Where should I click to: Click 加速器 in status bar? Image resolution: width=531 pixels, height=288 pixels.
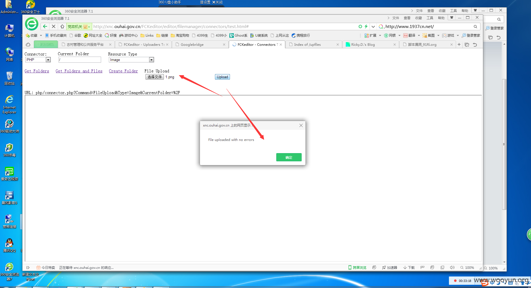390,267
